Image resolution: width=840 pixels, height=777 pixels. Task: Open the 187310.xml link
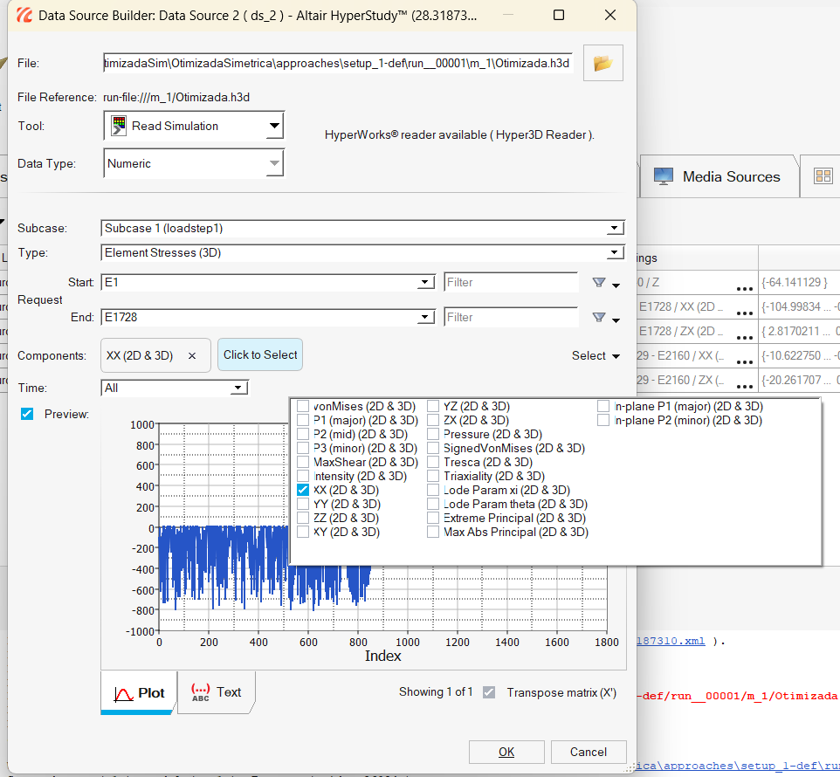pyautogui.click(x=671, y=641)
